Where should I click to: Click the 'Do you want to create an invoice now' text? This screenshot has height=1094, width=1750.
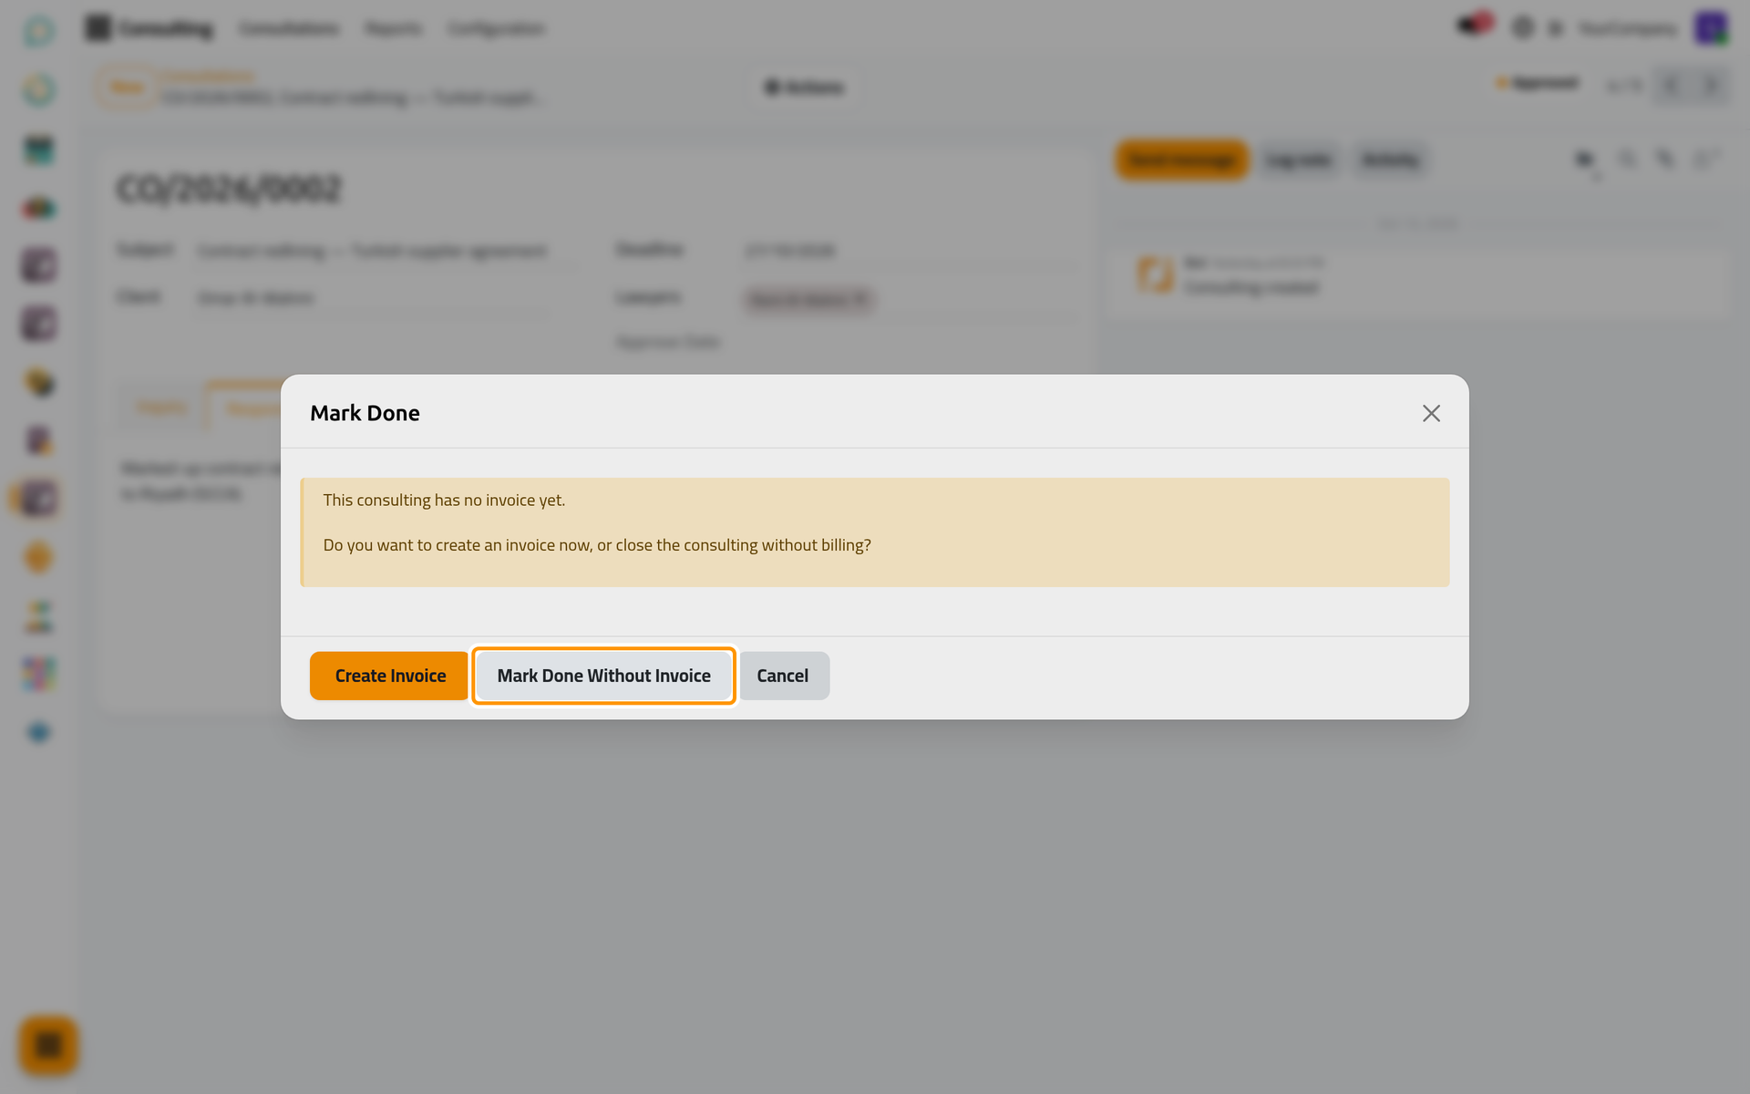(597, 544)
